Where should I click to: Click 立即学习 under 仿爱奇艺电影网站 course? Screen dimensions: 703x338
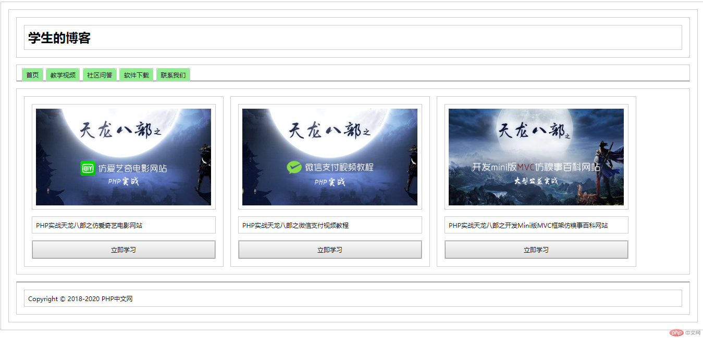[x=124, y=250]
